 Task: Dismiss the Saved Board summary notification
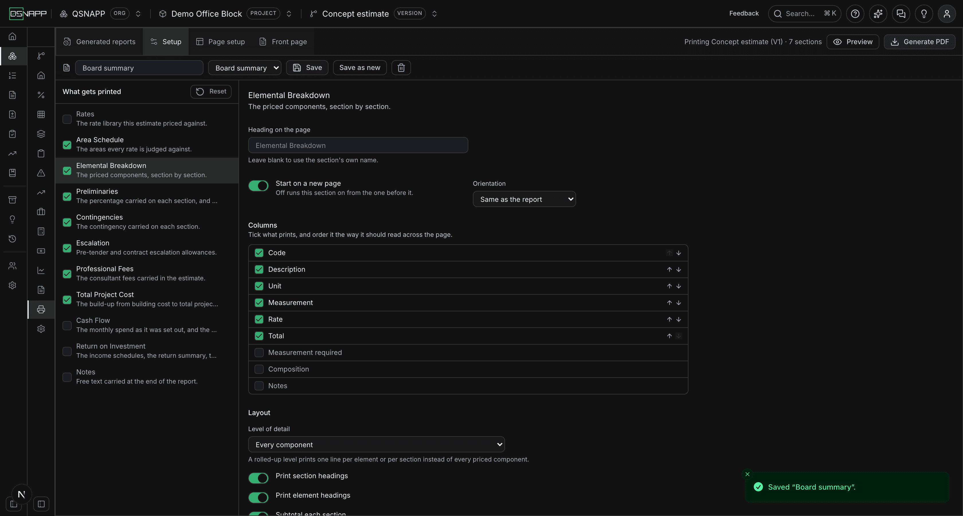pos(747,474)
